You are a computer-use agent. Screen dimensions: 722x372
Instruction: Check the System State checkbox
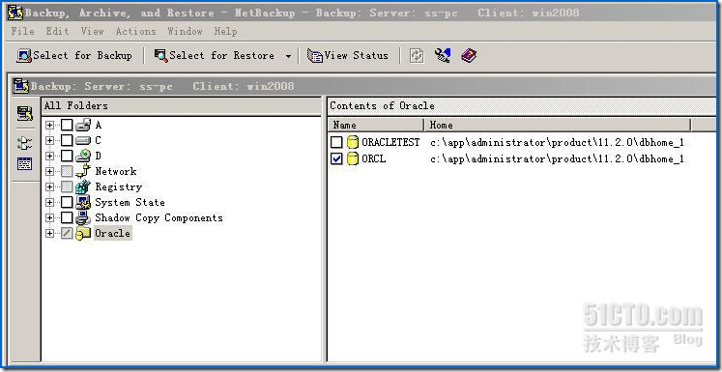pyautogui.click(x=68, y=203)
